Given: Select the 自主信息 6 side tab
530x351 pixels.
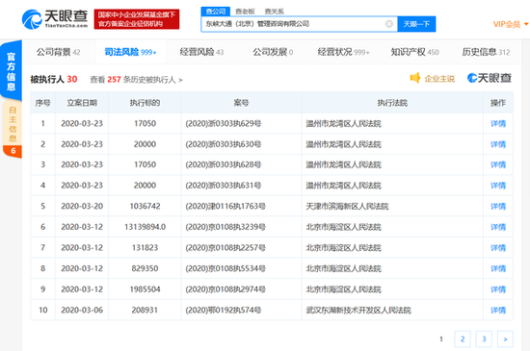Looking at the screenshot, I should coord(13,130).
